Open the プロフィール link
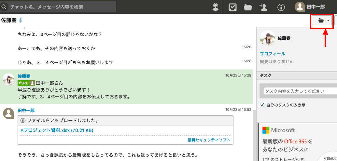This screenshot has height=161, width=337. [273, 54]
